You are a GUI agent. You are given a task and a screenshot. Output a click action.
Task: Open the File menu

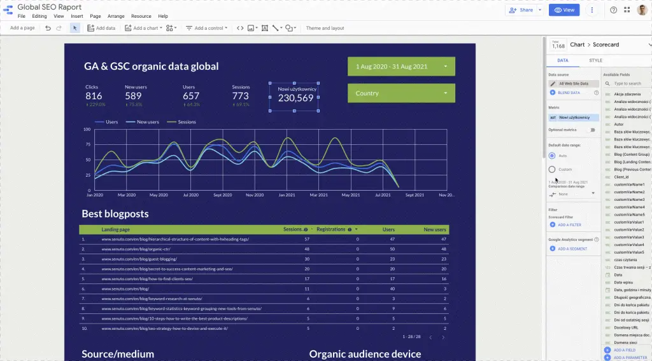pyautogui.click(x=21, y=16)
